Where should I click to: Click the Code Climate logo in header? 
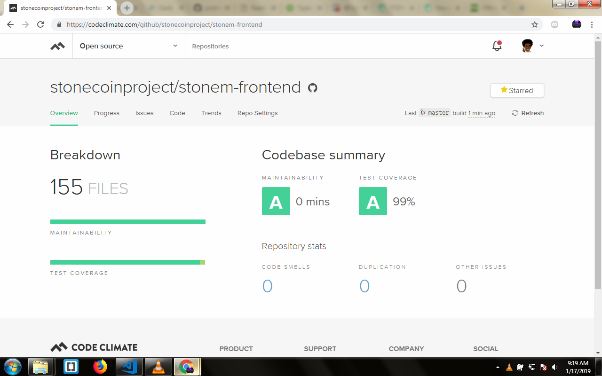[58, 46]
